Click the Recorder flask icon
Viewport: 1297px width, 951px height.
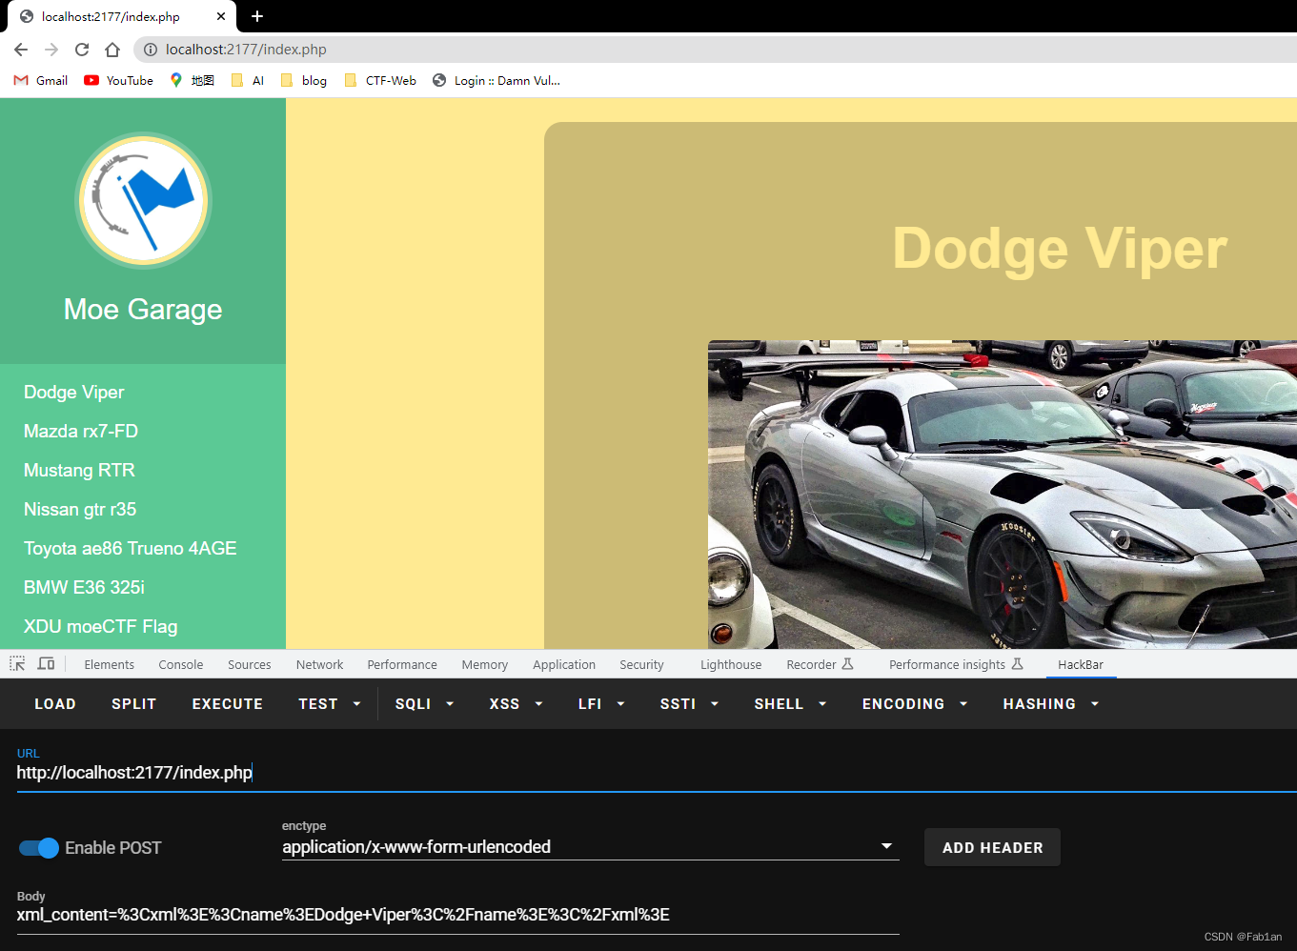click(847, 664)
